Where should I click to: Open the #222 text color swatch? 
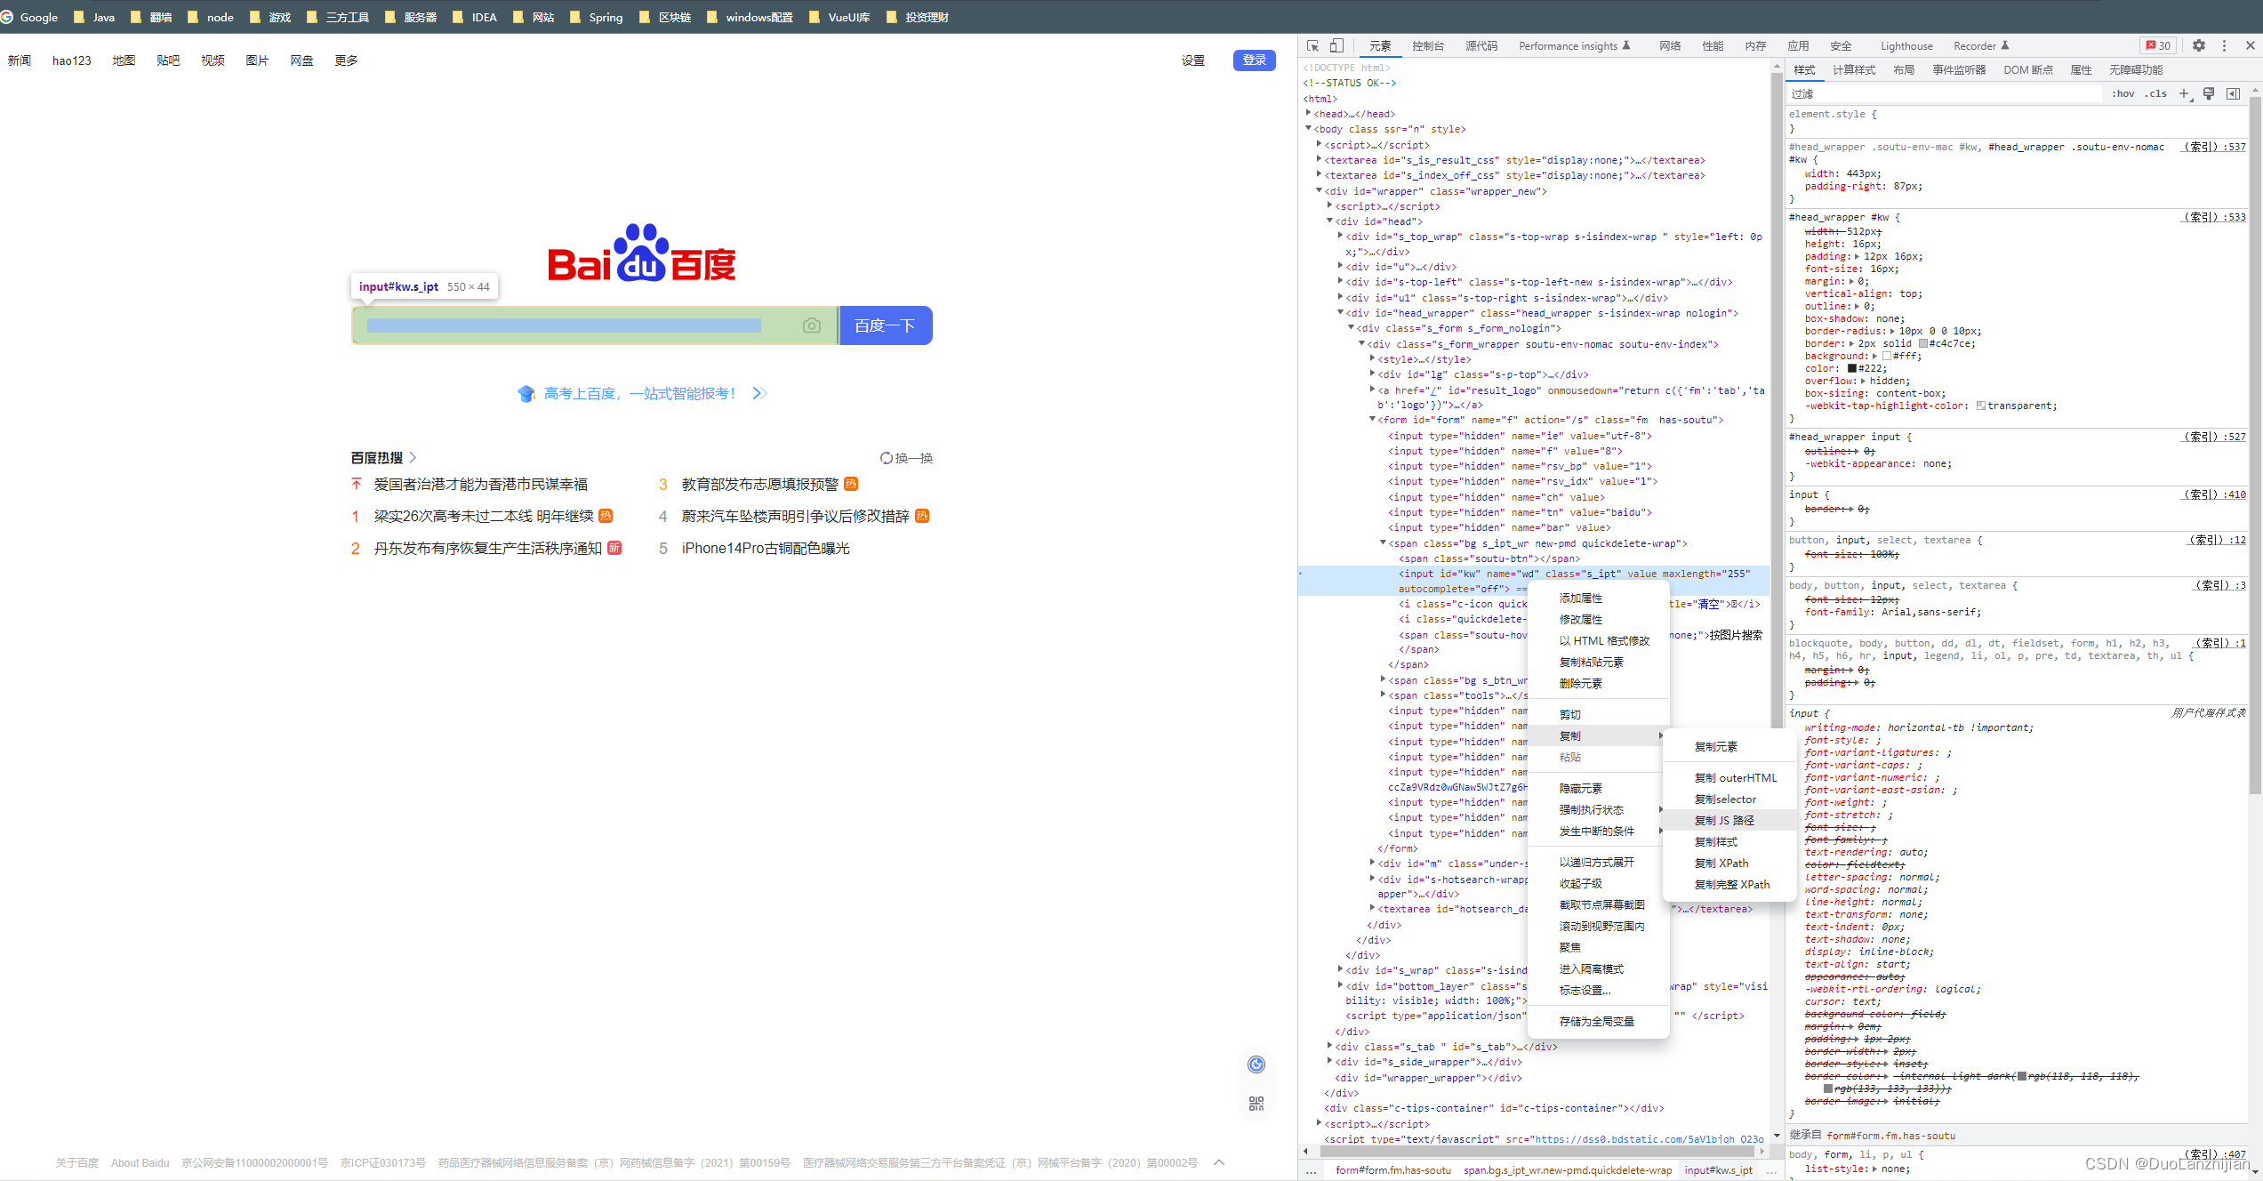pos(1852,368)
